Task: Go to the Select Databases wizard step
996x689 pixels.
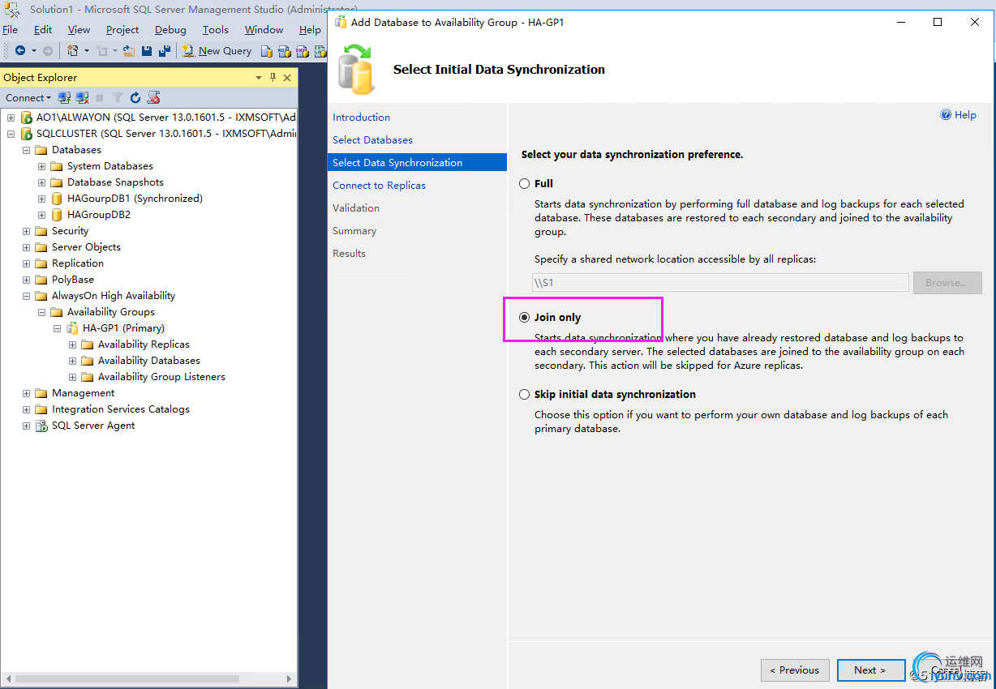Action: [x=372, y=139]
